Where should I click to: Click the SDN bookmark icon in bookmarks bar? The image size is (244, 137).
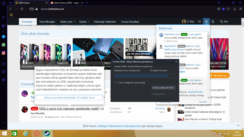point(11,15)
